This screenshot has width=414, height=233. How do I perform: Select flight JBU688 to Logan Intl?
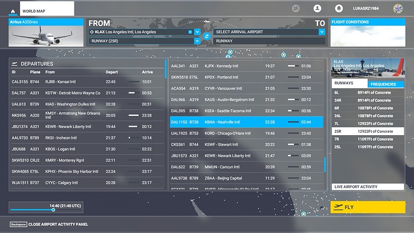coord(87,149)
